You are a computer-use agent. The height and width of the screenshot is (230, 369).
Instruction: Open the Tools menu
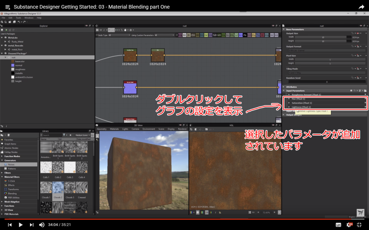(18, 18)
